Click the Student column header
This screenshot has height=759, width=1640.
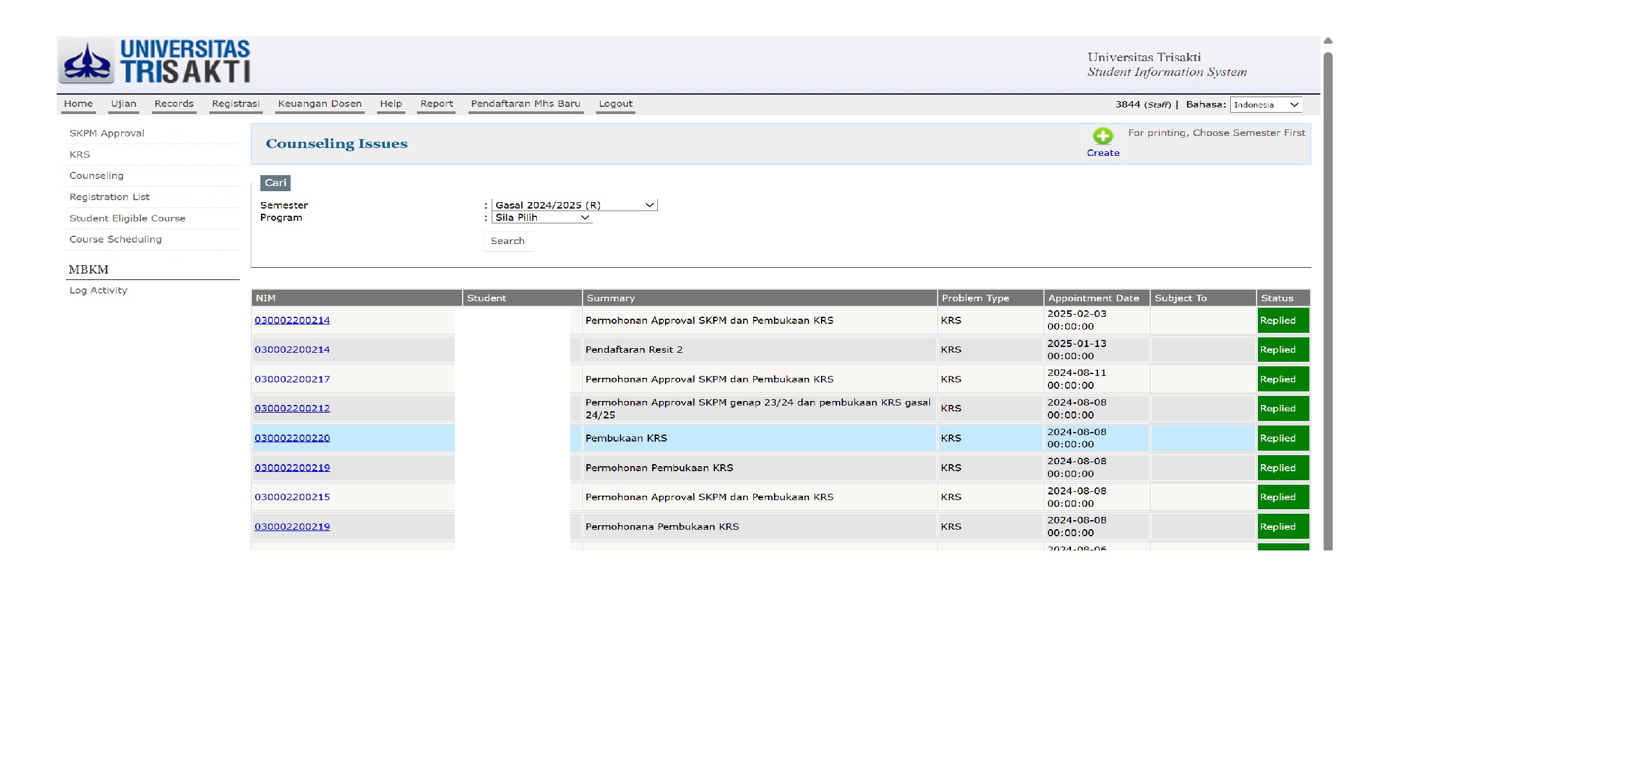pos(522,298)
